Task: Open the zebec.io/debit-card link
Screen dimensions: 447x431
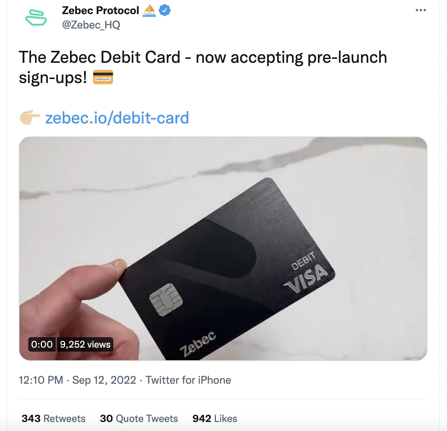Action: pyautogui.click(x=117, y=118)
